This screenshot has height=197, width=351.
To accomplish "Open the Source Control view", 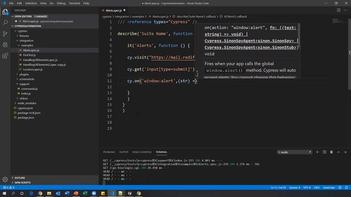I will (x=5, y=33).
